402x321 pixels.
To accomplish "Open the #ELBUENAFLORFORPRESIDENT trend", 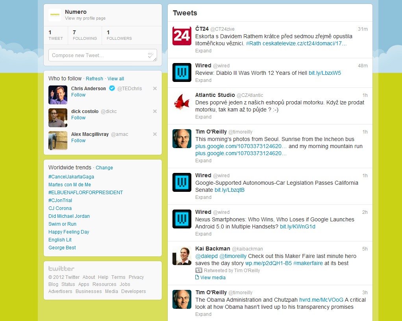I will (x=85, y=193).
